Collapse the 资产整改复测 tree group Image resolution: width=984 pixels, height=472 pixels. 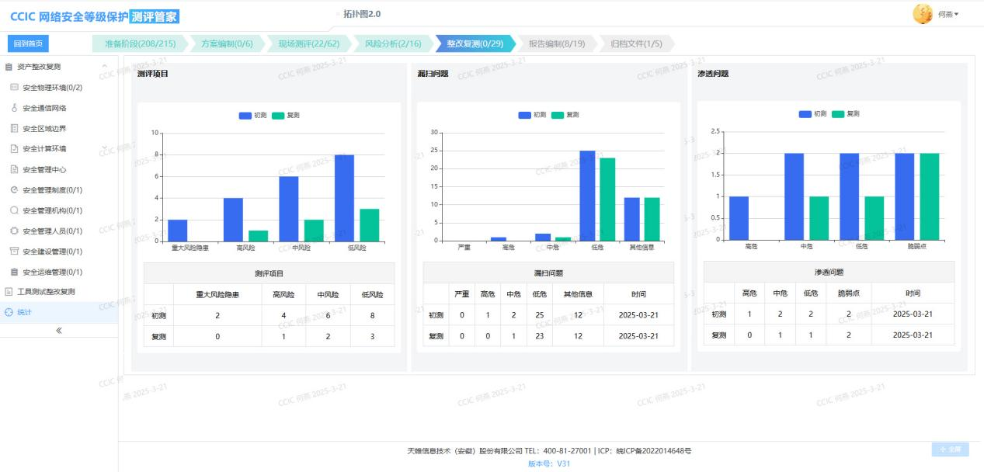(105, 67)
